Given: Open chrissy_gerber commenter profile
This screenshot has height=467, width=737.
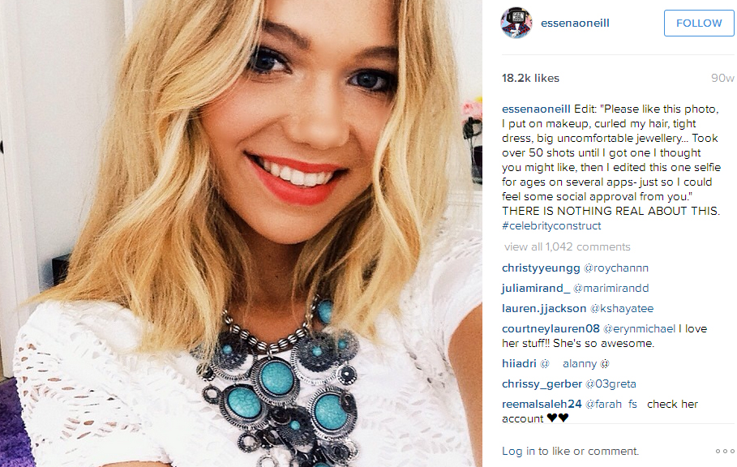Looking at the screenshot, I should [x=542, y=383].
